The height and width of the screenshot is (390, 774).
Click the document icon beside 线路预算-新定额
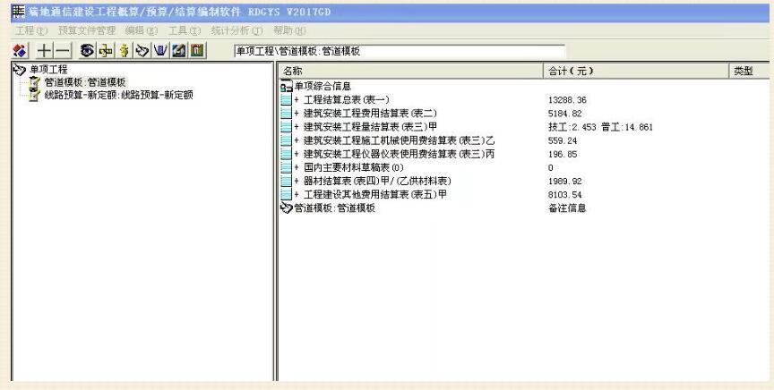(35, 95)
